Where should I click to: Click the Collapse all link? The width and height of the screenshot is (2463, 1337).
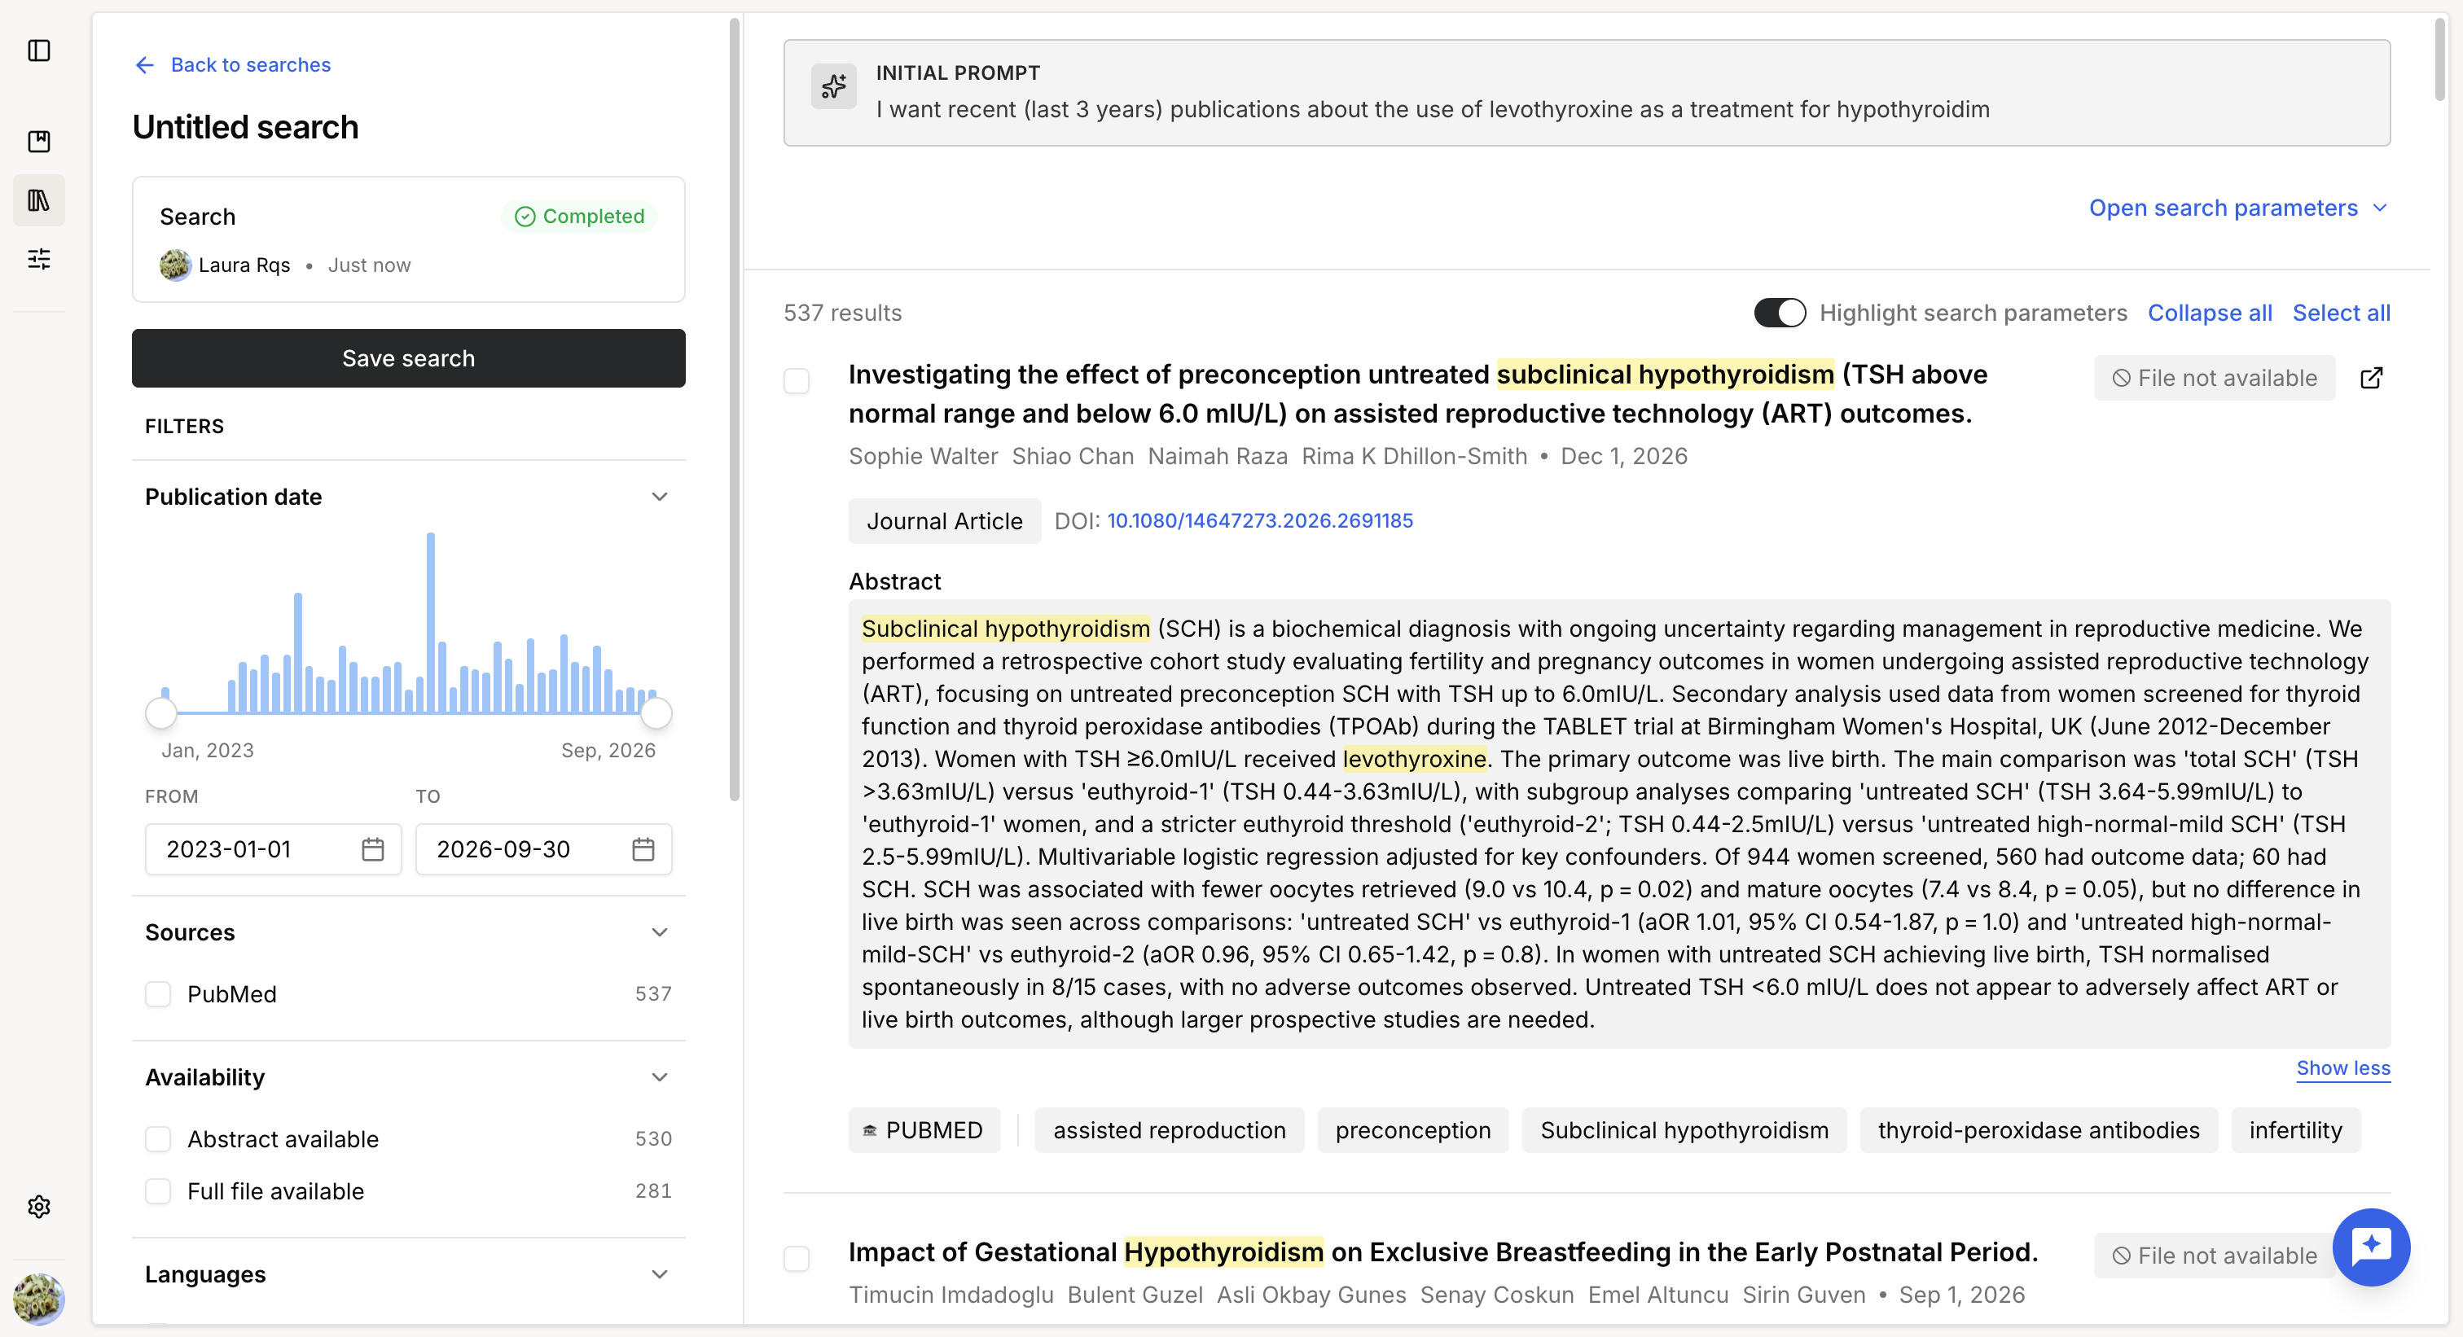tap(2209, 313)
